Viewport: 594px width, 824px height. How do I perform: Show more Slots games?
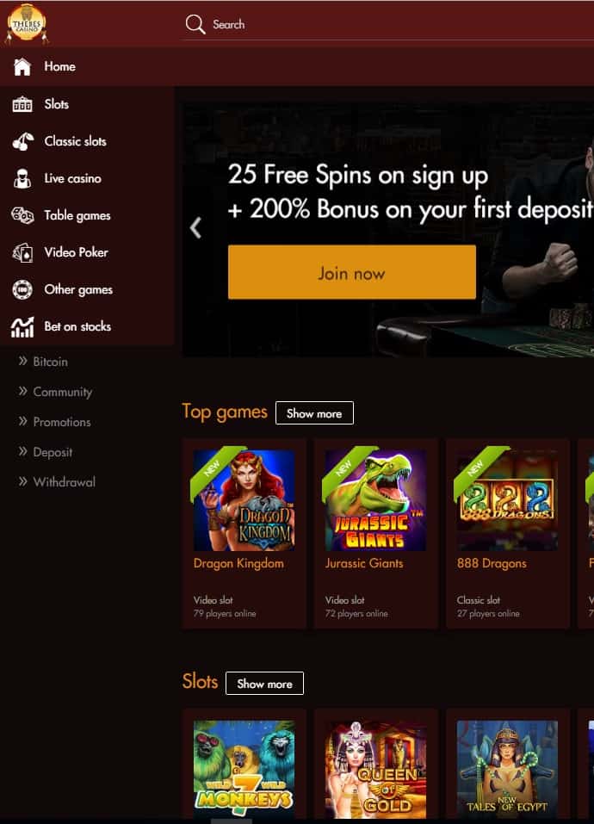coord(264,683)
